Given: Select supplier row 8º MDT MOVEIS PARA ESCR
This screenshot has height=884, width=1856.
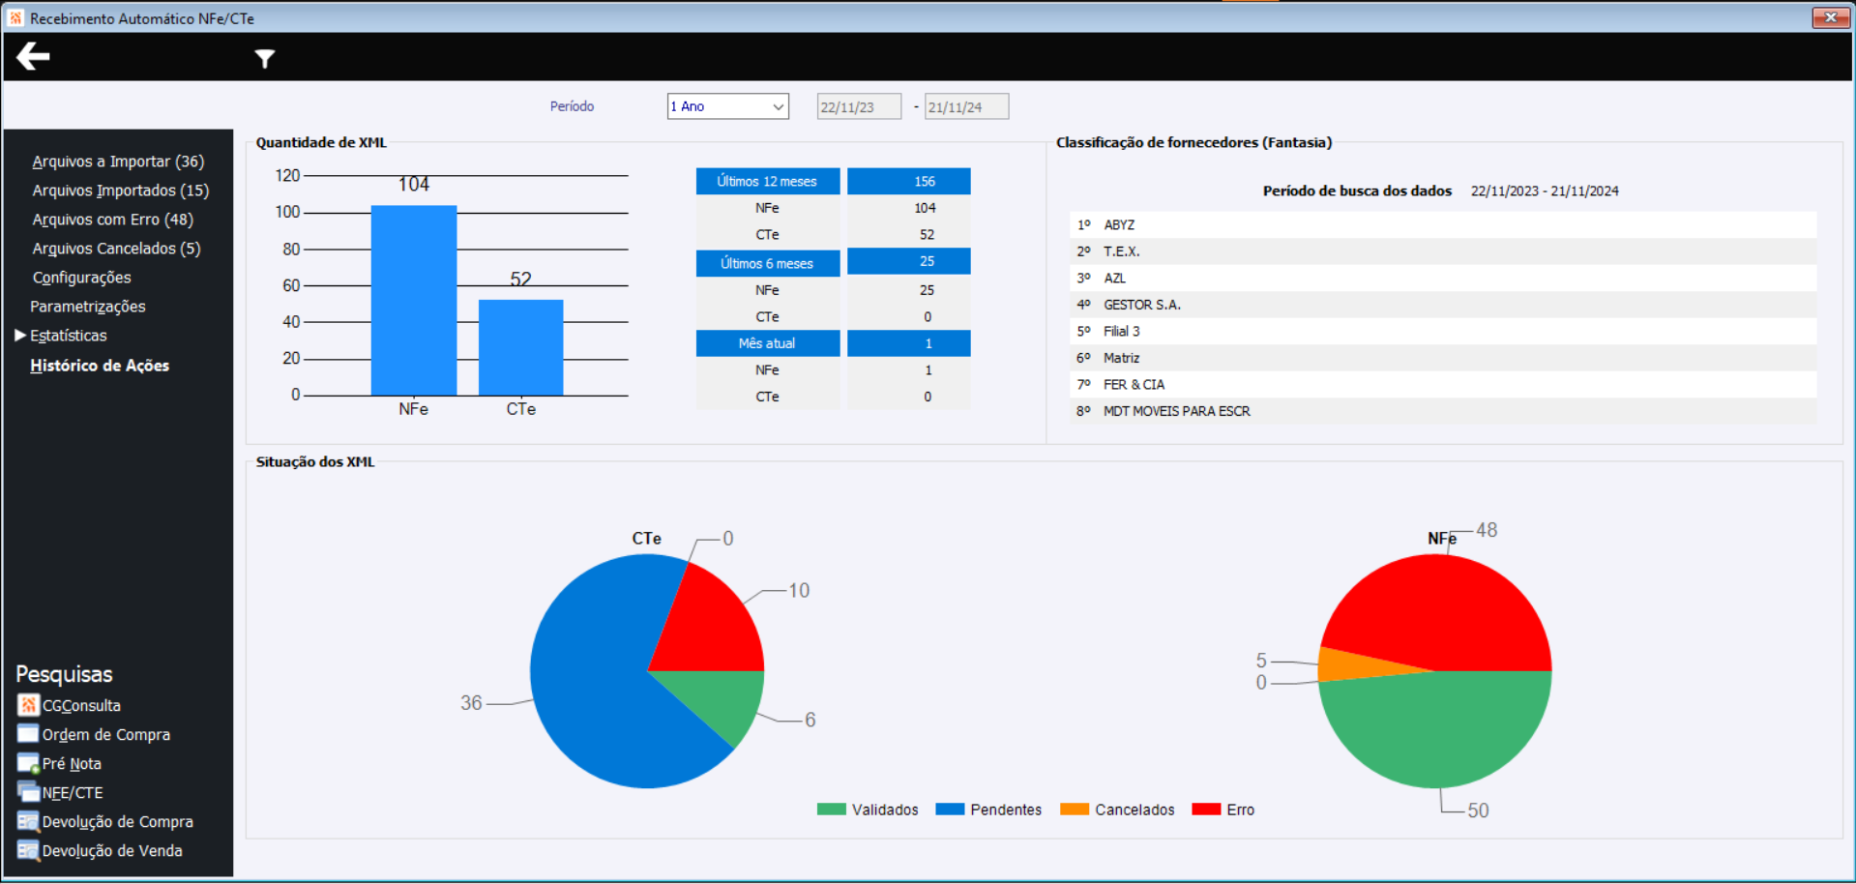Looking at the screenshot, I should 1443,411.
